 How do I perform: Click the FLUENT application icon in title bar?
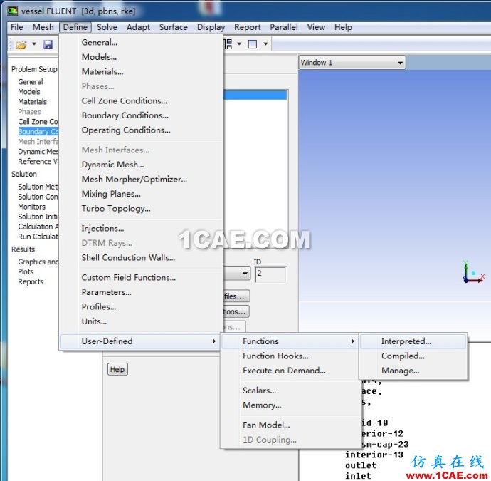tap(13, 11)
